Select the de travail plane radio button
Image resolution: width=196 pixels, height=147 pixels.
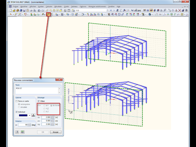51,105
